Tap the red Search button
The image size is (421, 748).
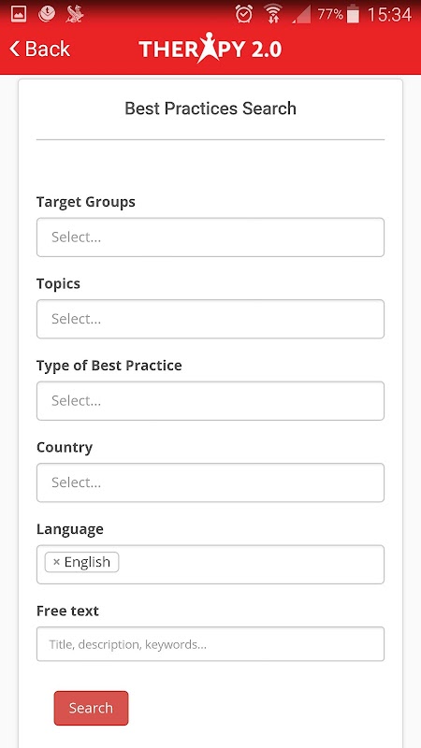(91, 708)
